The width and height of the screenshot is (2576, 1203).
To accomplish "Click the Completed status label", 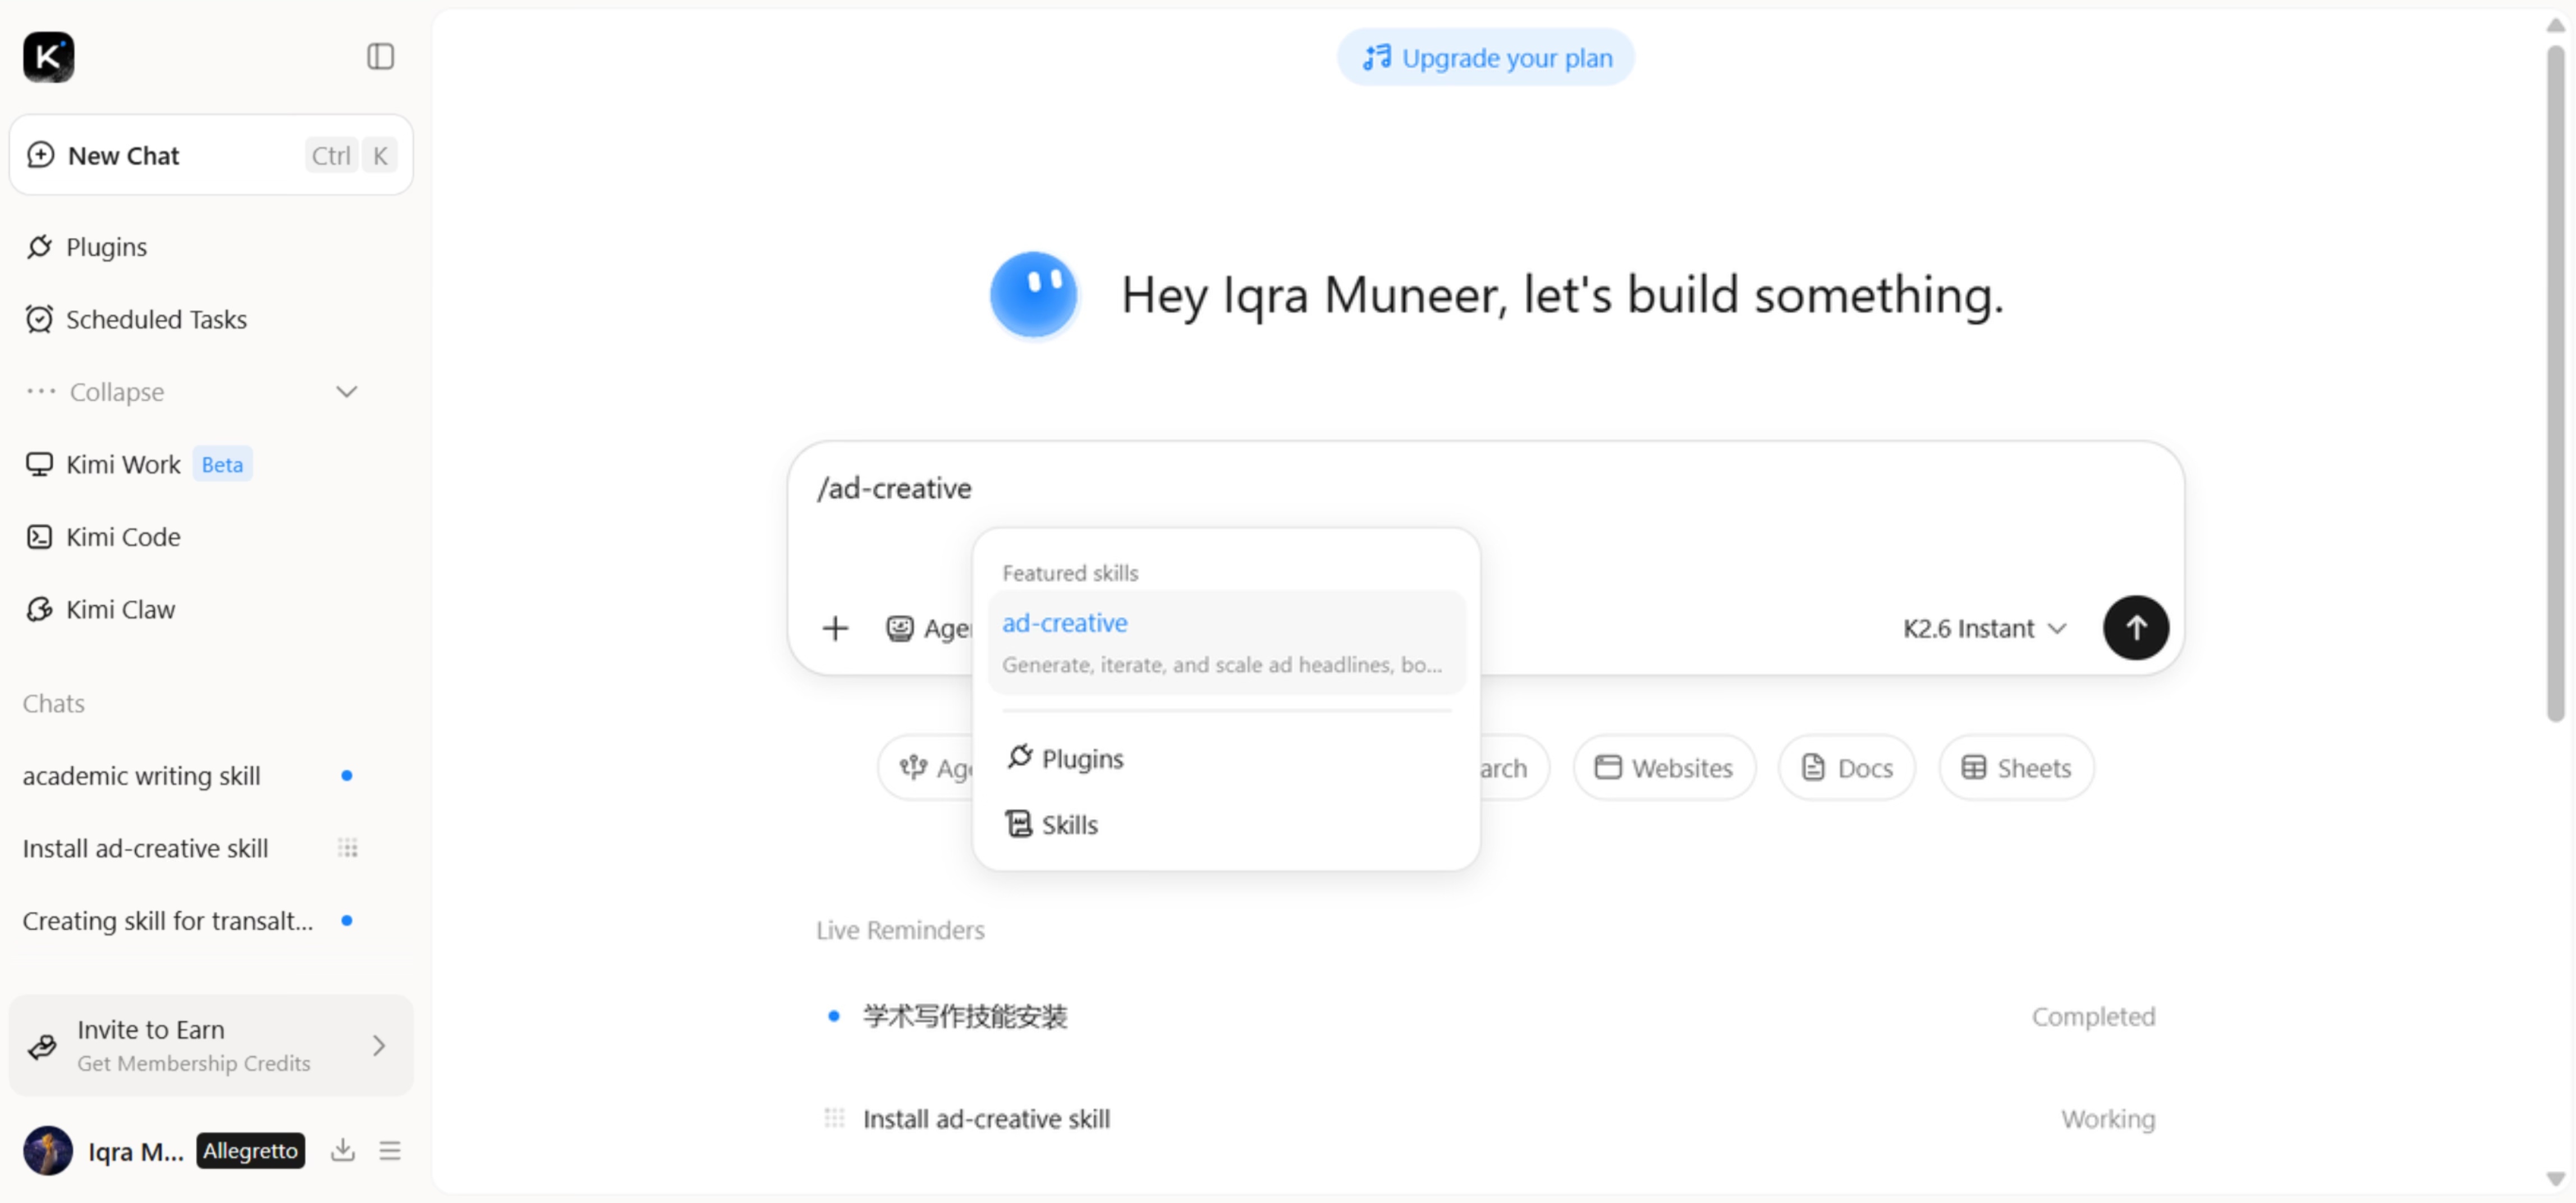I will click(x=2093, y=1016).
